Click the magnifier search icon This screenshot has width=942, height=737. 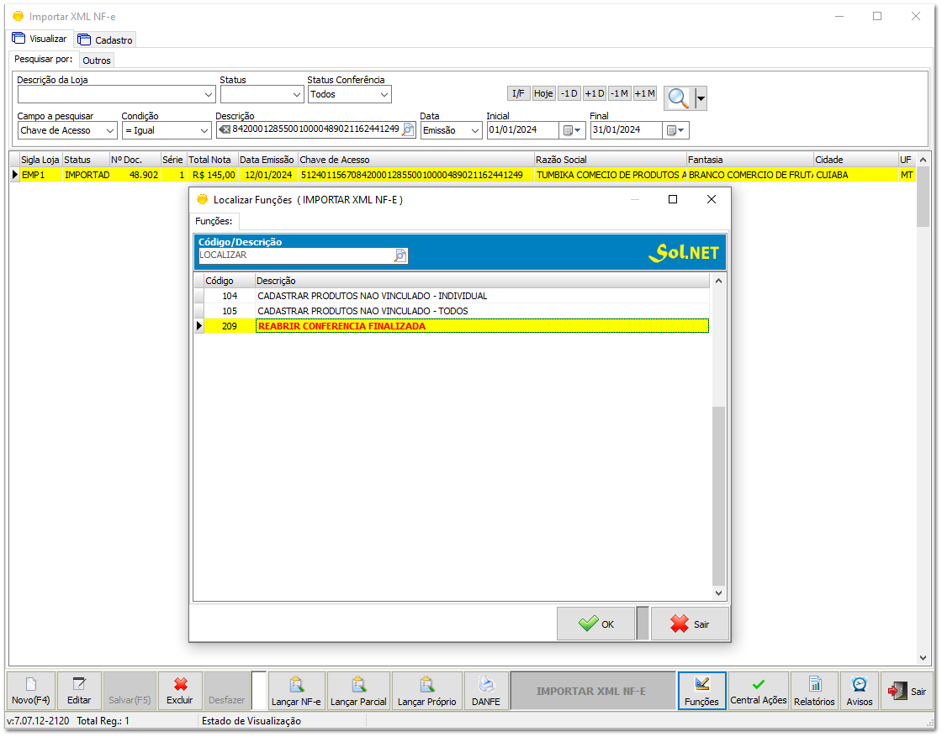point(678,98)
